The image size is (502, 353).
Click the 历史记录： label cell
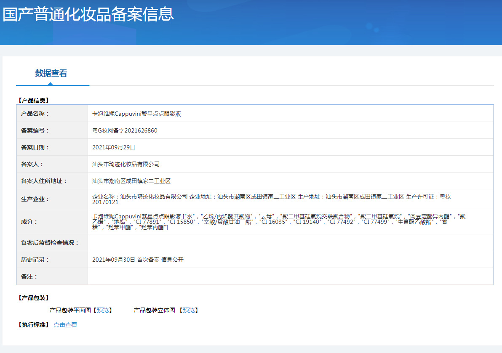pyautogui.click(x=52, y=260)
